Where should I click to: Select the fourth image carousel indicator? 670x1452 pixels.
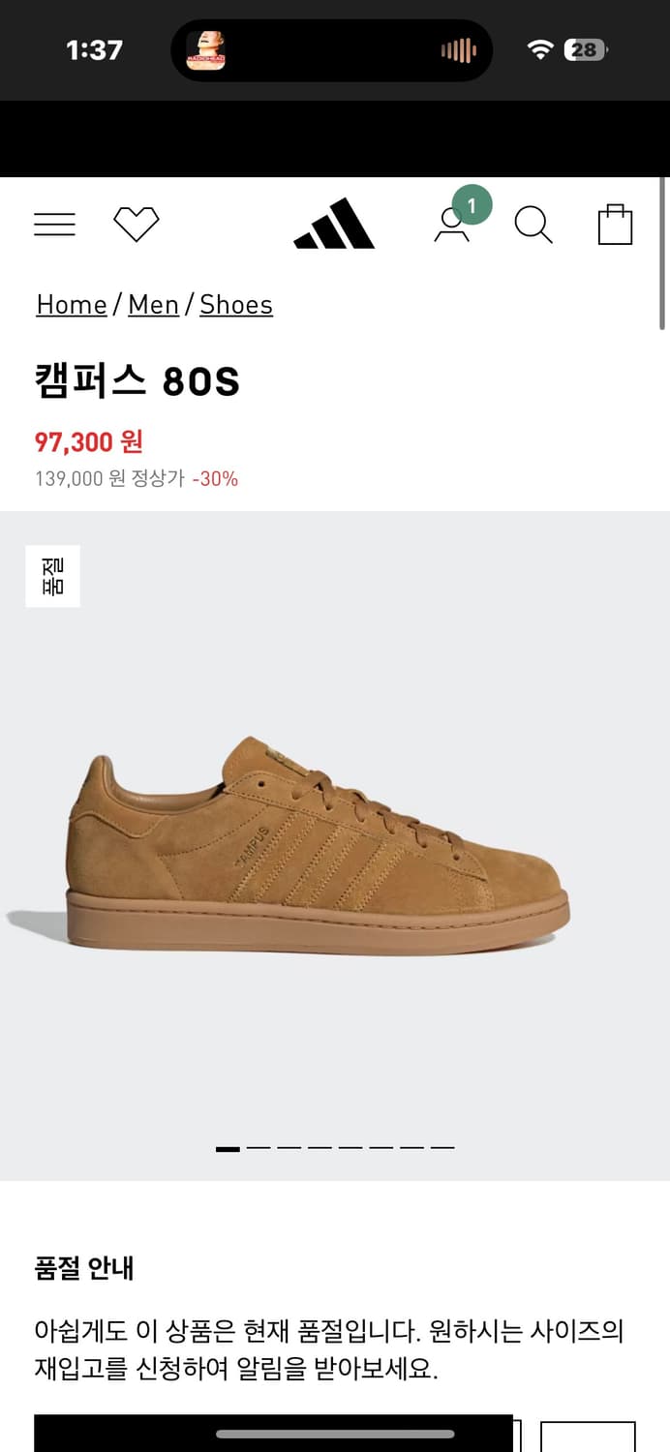tap(320, 1148)
